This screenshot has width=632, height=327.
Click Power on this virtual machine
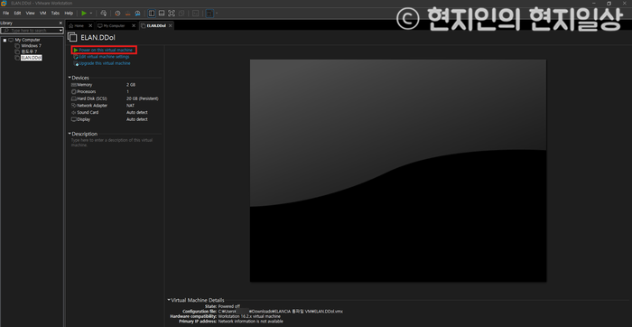[x=106, y=50]
